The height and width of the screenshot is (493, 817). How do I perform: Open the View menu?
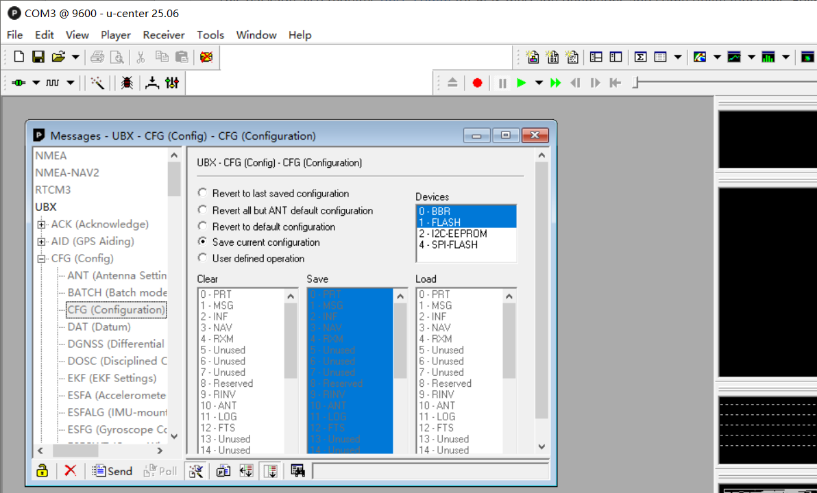pyautogui.click(x=77, y=35)
